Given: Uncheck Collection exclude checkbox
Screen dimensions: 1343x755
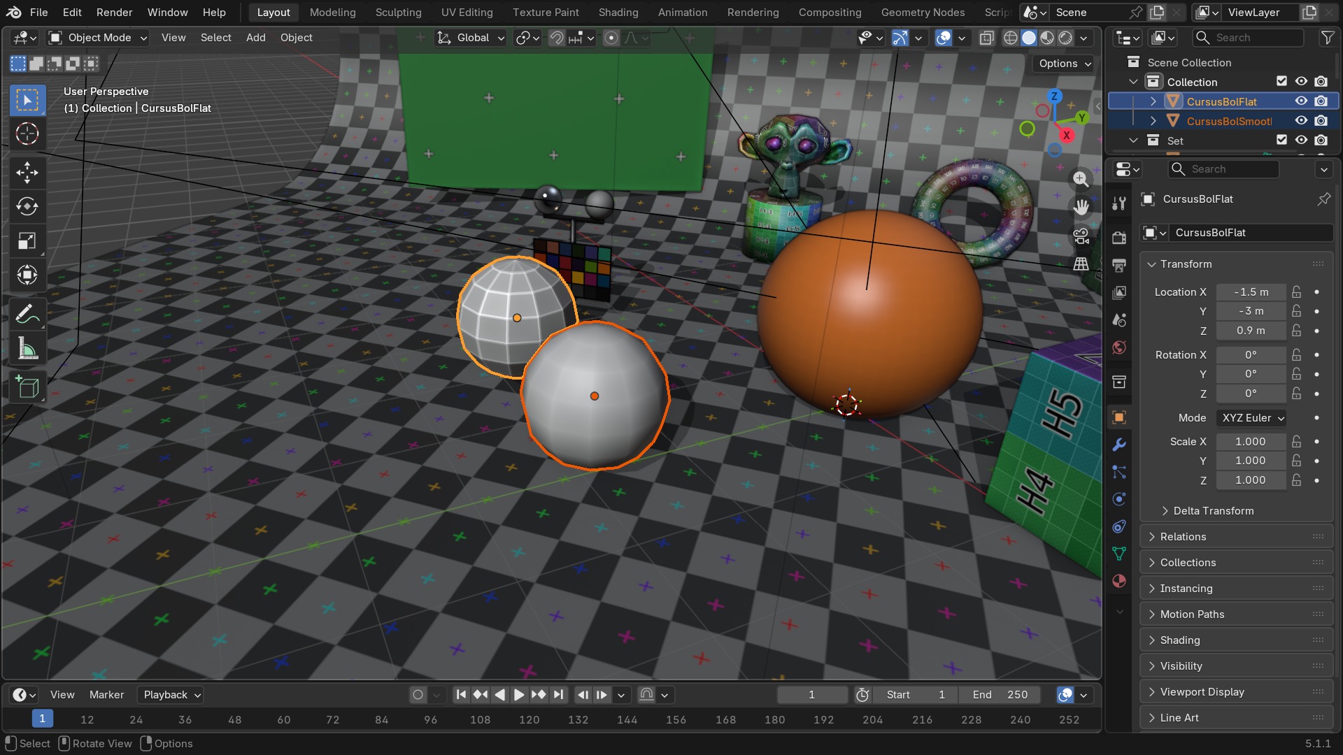Looking at the screenshot, I should 1281,82.
